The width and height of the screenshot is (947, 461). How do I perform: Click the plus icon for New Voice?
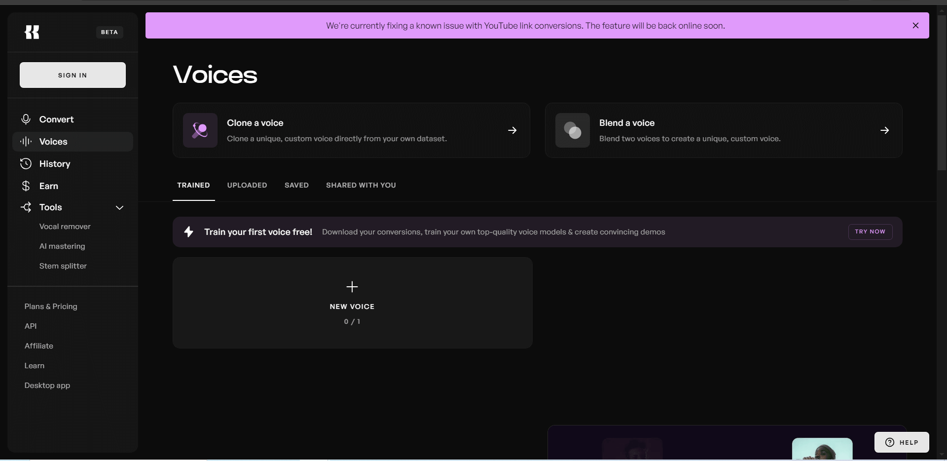[x=352, y=287]
